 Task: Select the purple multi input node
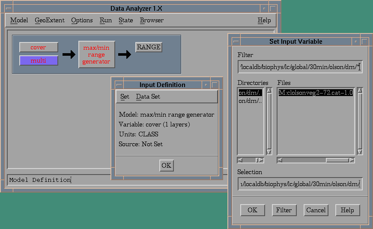39,60
